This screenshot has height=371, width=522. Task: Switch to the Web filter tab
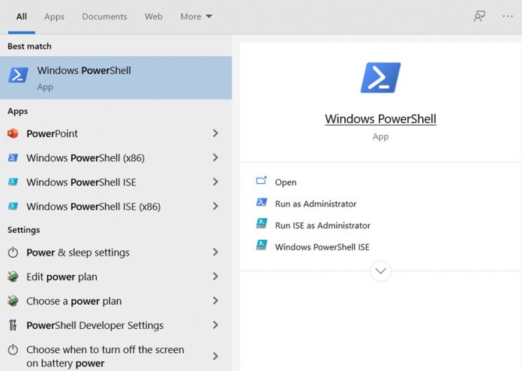tap(154, 16)
